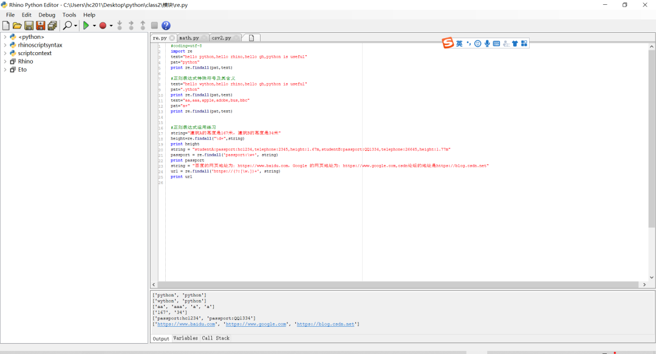Expand the rhinoscriptsyntax tree node
The image size is (656, 354).
(5, 45)
